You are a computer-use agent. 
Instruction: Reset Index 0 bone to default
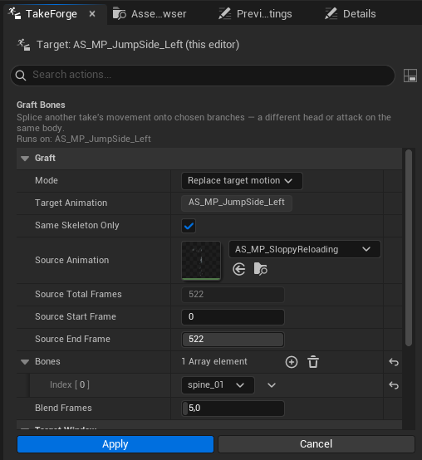click(394, 385)
